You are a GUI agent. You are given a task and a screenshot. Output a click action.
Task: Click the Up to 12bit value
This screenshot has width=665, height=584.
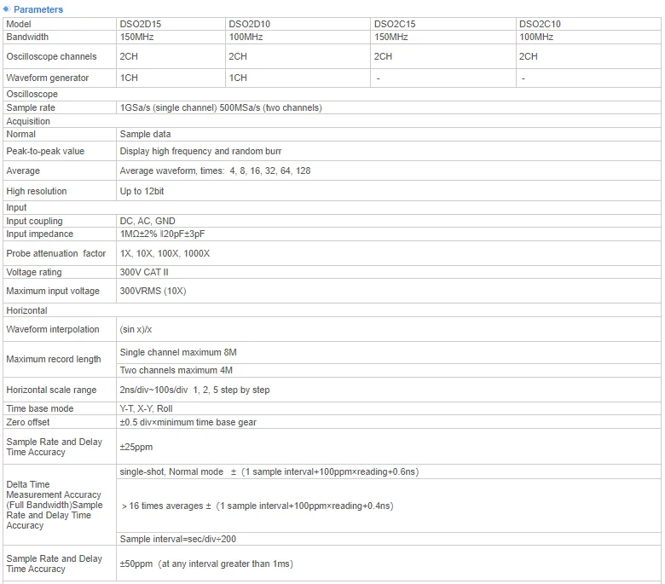(142, 191)
